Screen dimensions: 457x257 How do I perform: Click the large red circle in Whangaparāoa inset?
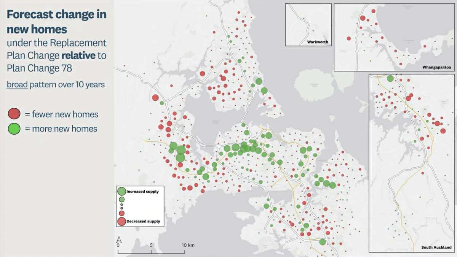pos(363,18)
